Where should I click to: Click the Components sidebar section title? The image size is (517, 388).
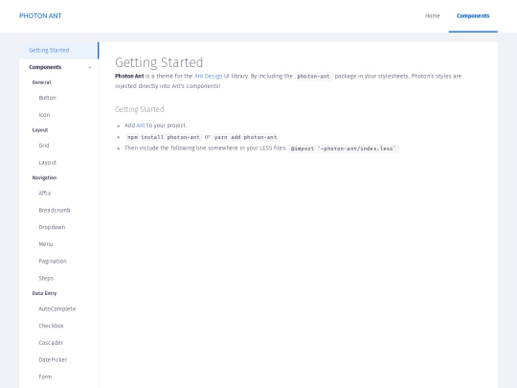(x=45, y=67)
